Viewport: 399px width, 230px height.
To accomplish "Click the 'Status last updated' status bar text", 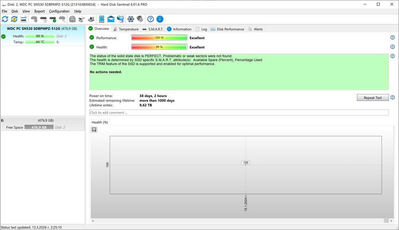I will coord(31,227).
